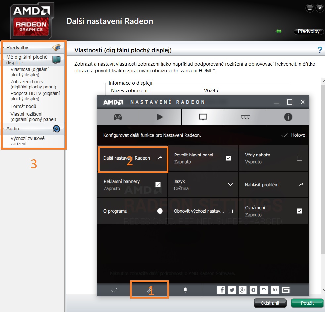The image size is (325, 312).
Task: Select Formát bodů in sidebar
Action: [x=23, y=106]
